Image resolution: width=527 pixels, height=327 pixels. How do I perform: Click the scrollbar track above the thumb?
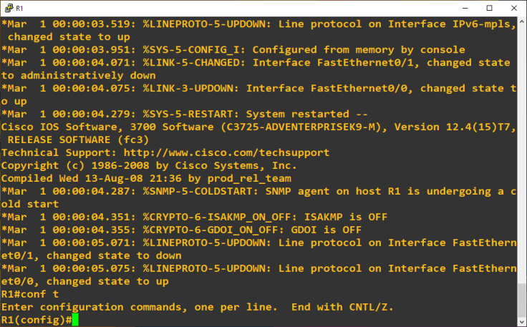click(x=521, y=143)
